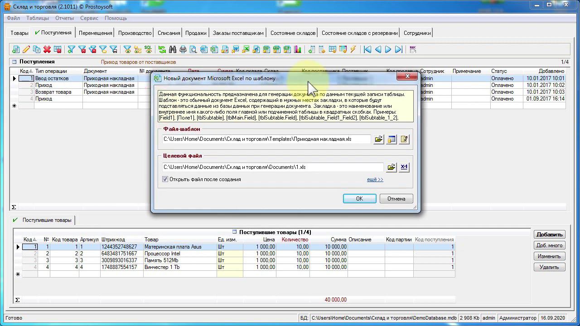Click the 'Количество' column header
580x326 pixels.
[x=293, y=240]
